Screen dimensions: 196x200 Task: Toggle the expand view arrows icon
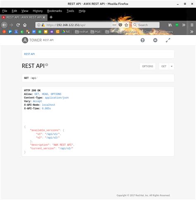(168, 40)
